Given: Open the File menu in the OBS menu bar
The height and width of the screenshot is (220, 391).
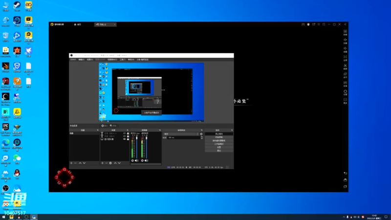Looking at the screenshot, I should 73,60.
